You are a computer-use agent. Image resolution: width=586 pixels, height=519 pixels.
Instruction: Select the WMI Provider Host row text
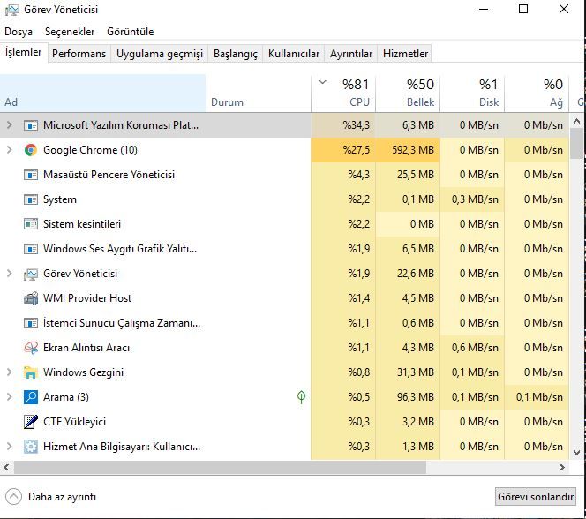(87, 298)
